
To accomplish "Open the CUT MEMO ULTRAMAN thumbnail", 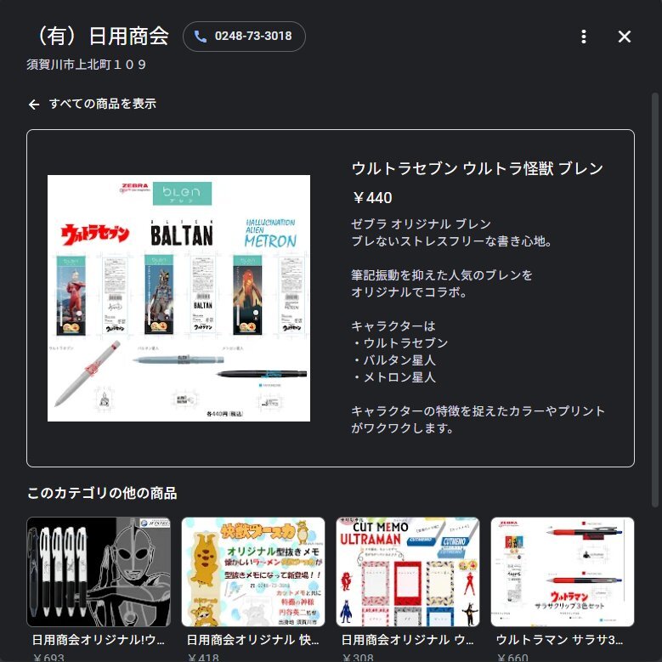I will (408, 572).
